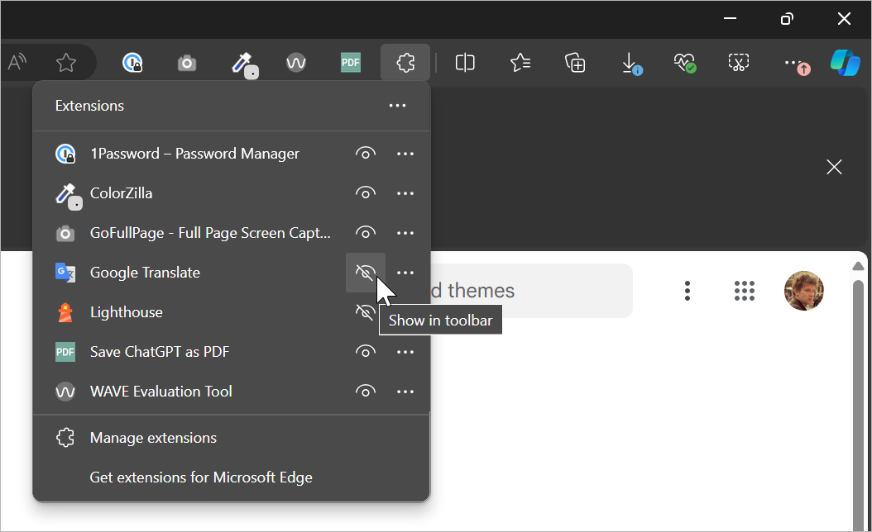Open more actions for Google Translate
Image resolution: width=872 pixels, height=532 pixels.
click(405, 273)
